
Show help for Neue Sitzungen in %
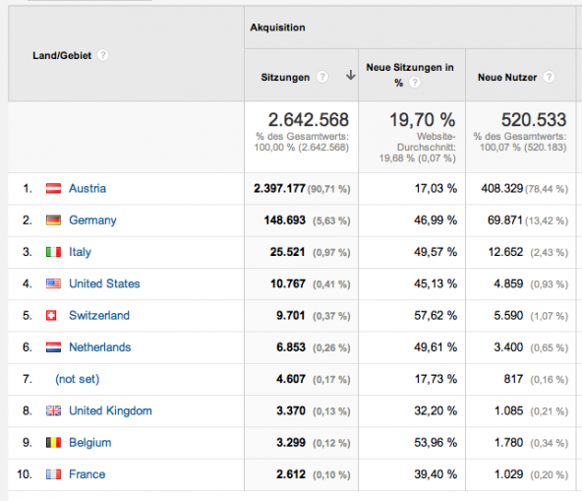coord(415,83)
